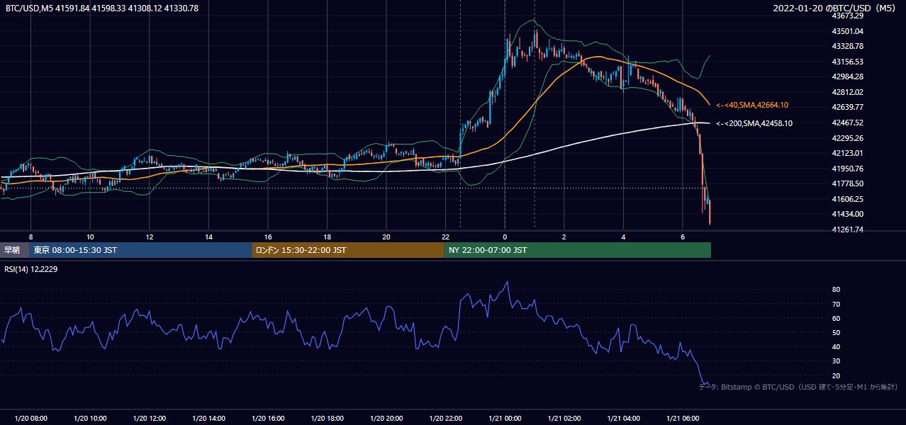Click hour label 18 under the price chart
The height and width of the screenshot is (425, 906).
point(327,236)
